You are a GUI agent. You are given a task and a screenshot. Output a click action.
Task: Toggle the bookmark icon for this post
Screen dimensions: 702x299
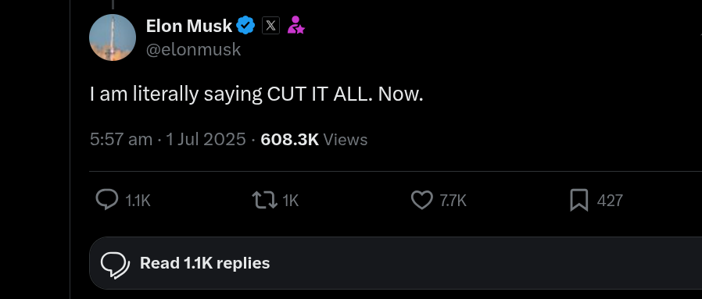[x=579, y=200]
